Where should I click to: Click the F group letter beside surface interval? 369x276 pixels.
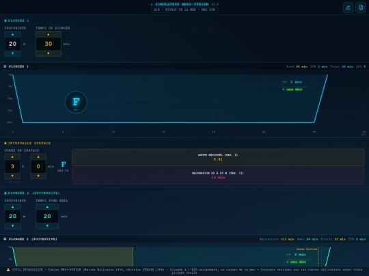[64, 164]
